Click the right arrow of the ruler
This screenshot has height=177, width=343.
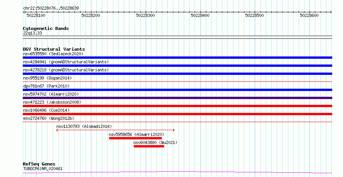[x=331, y=12]
